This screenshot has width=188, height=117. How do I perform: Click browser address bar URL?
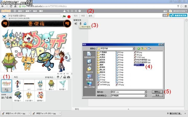pos(44,6)
